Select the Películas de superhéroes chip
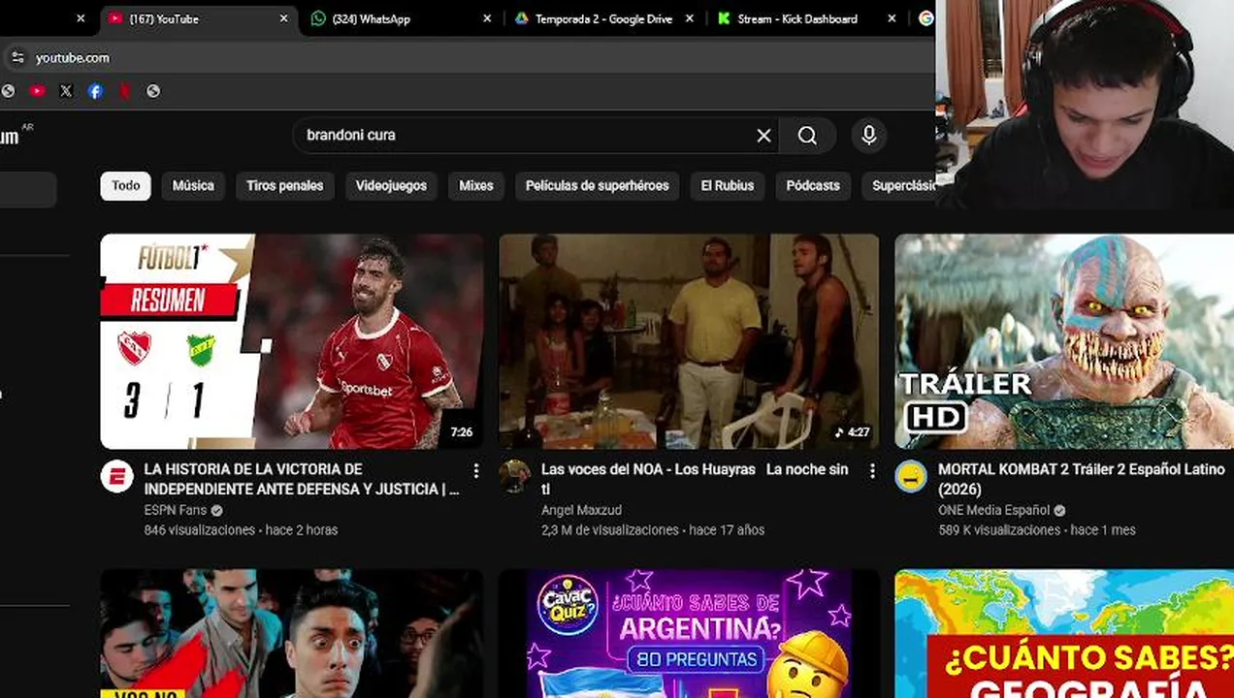Image resolution: width=1234 pixels, height=698 pixels. pyautogui.click(x=597, y=185)
